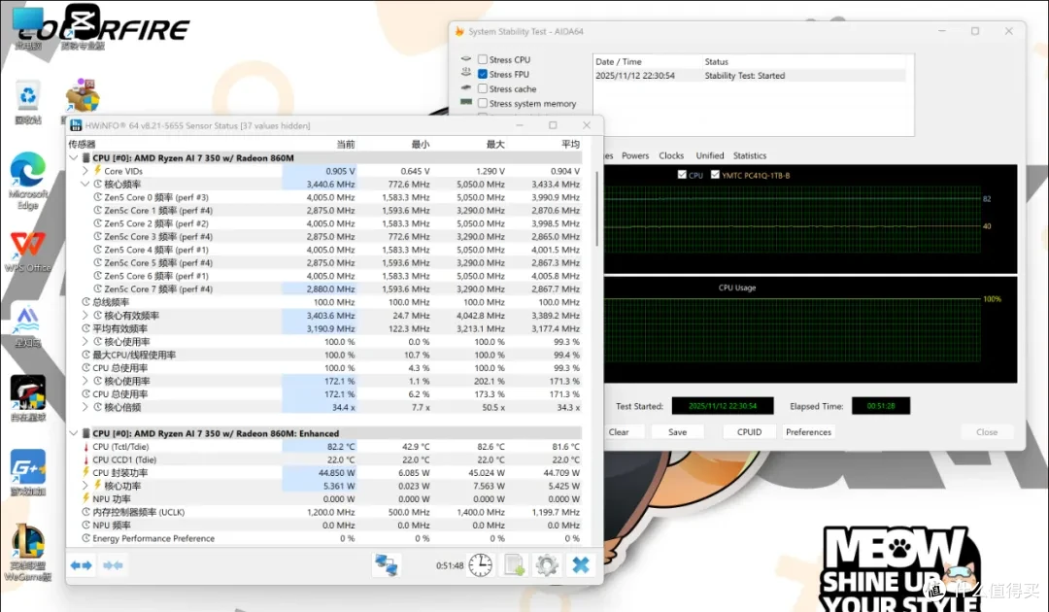
Task: Click Save button in AIDA64
Action: pos(678,432)
